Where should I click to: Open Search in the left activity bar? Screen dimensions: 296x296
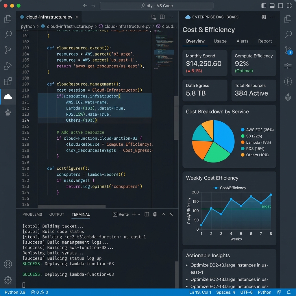tap(8, 35)
